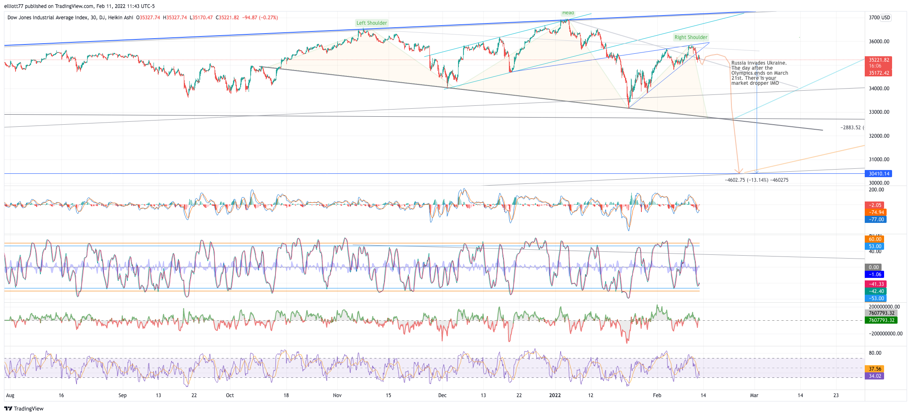Click the 200.00 indicator axis label

pos(877,190)
